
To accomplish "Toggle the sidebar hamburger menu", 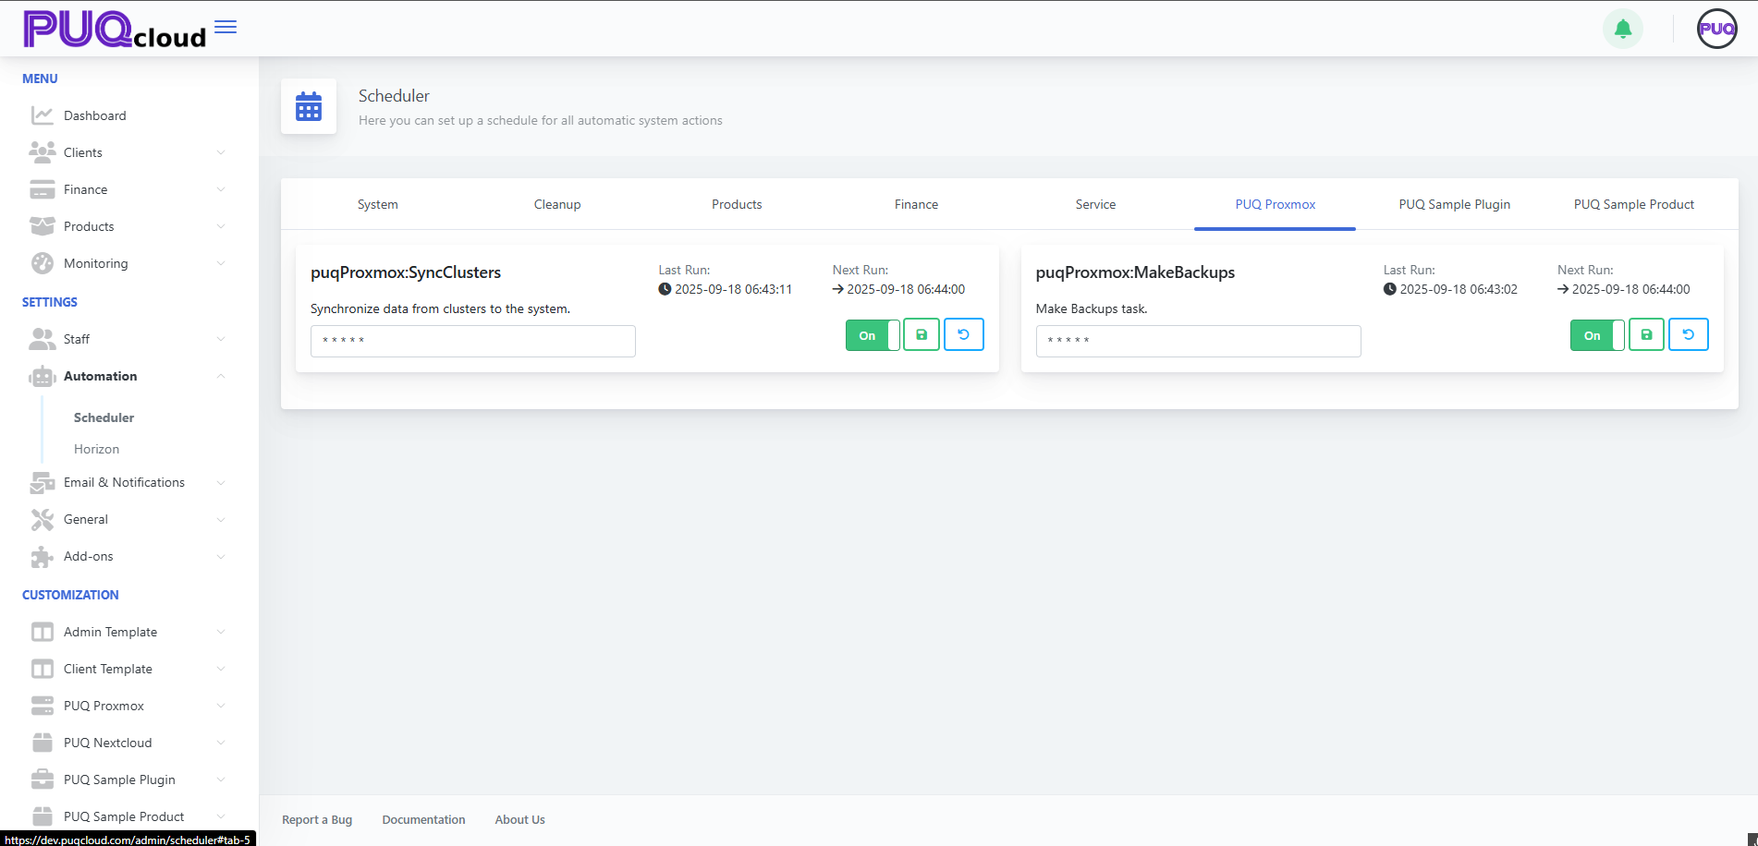I will pos(226,27).
